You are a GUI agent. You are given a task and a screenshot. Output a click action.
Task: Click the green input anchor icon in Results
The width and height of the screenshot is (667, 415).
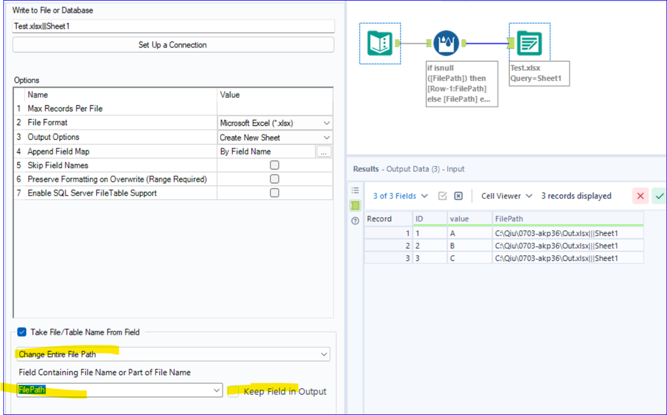click(355, 205)
